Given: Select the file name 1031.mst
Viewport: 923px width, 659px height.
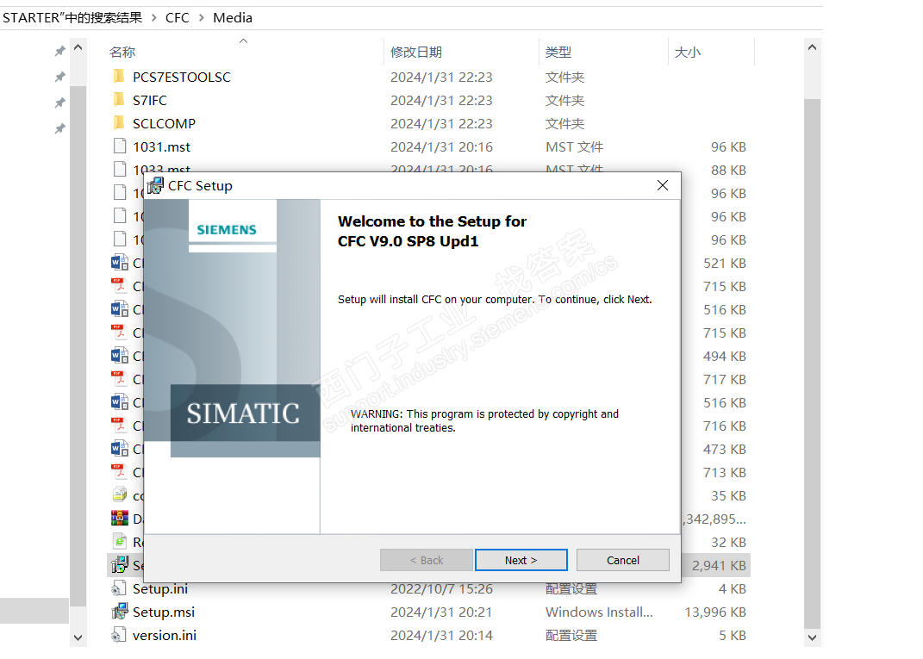Looking at the screenshot, I should pyautogui.click(x=161, y=146).
